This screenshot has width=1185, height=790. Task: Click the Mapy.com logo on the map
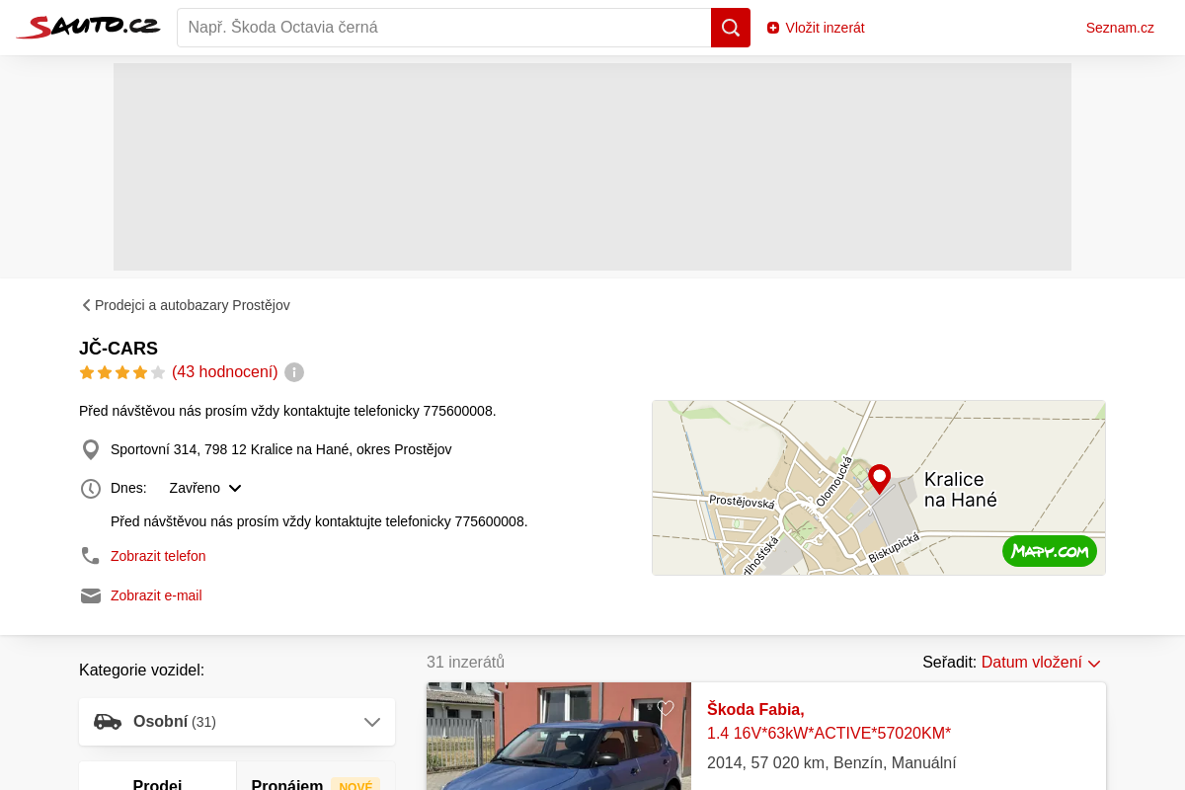point(1050,551)
